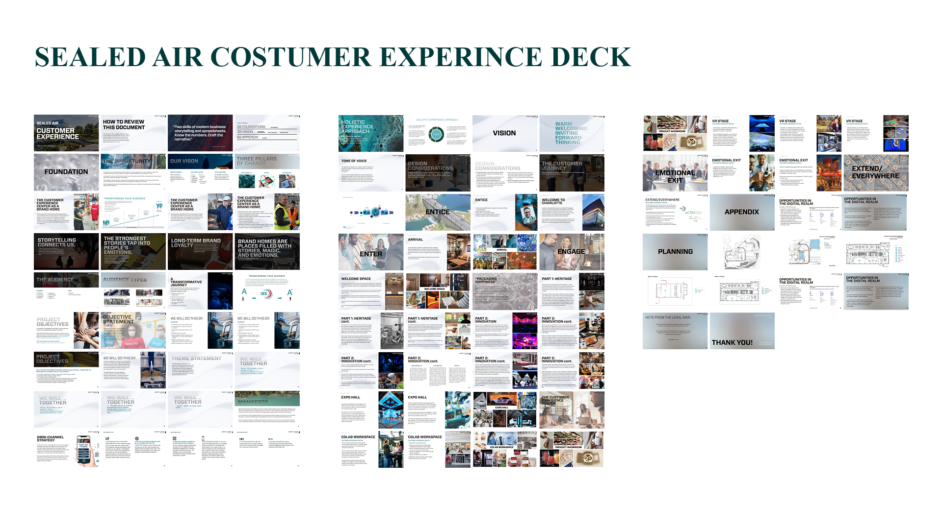The height and width of the screenshot is (529, 942).
Task: Select the Planning section slide
Action: click(675, 252)
